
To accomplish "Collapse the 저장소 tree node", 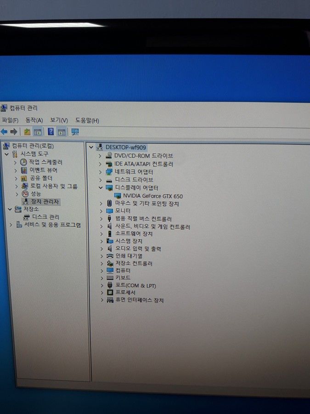I will (10, 209).
